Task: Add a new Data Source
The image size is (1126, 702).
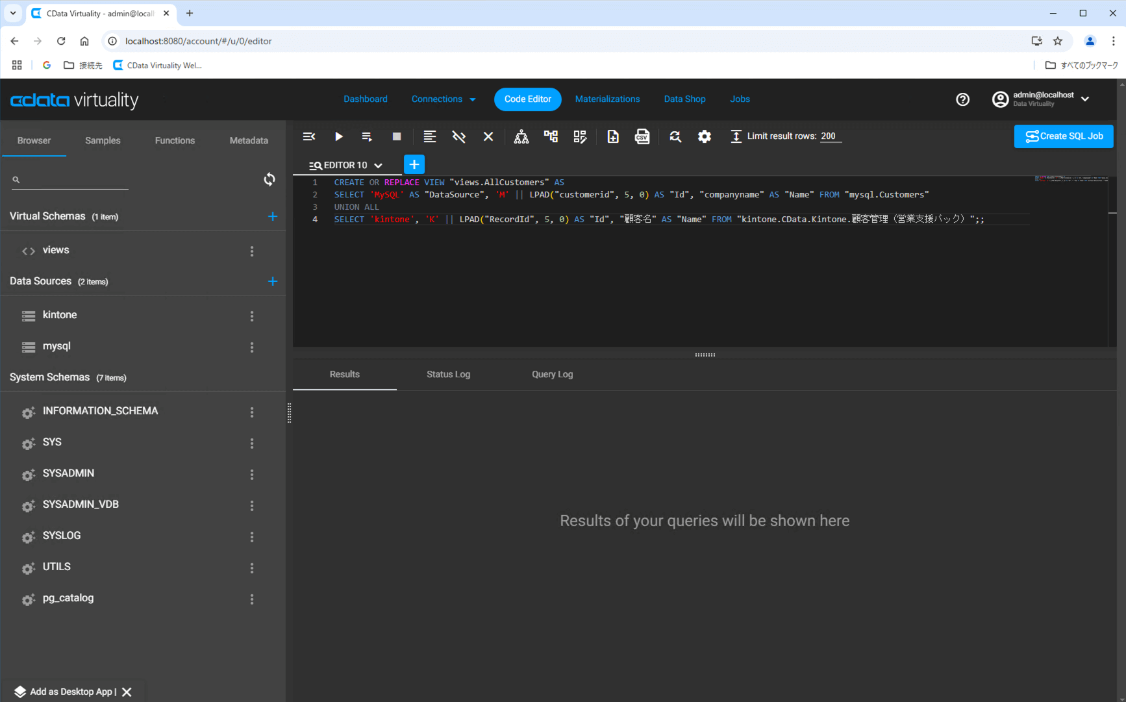Action: (273, 281)
